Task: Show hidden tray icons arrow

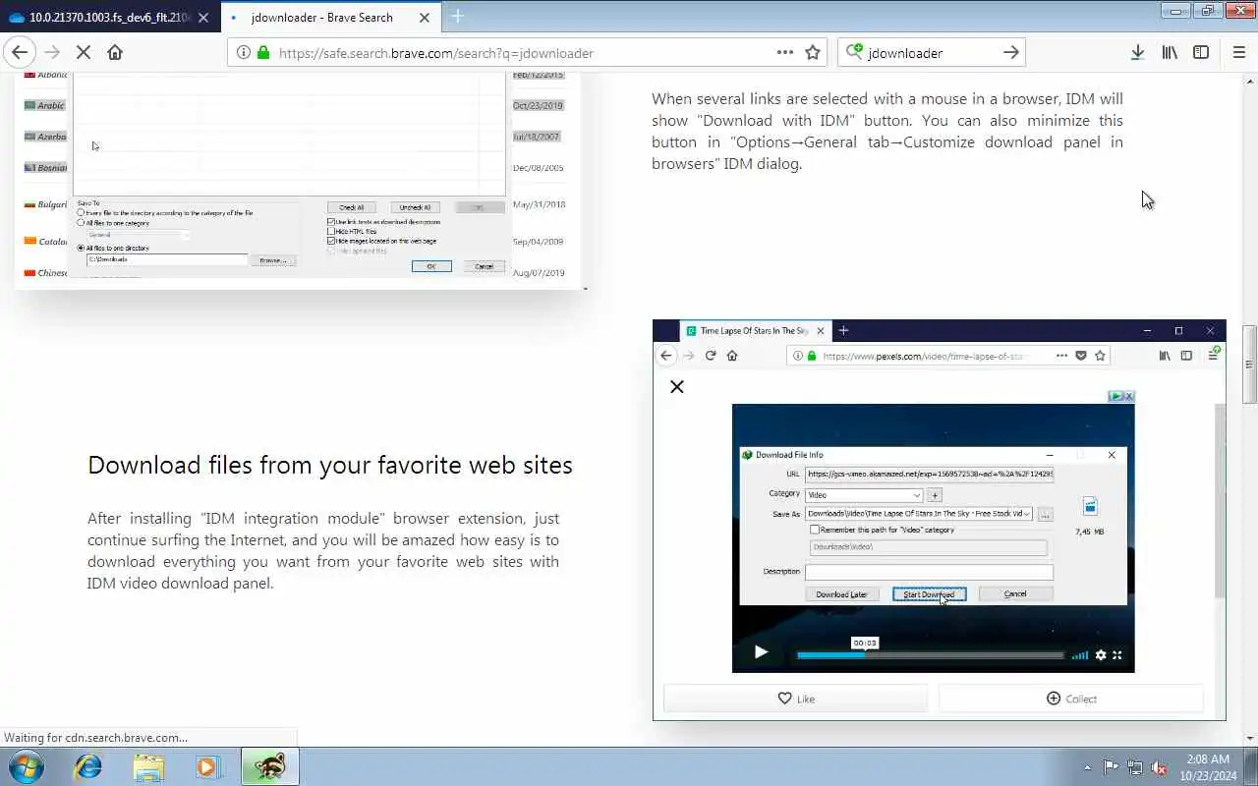Action: pyautogui.click(x=1087, y=767)
